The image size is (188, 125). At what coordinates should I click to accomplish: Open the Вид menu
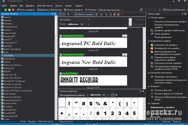21,6
